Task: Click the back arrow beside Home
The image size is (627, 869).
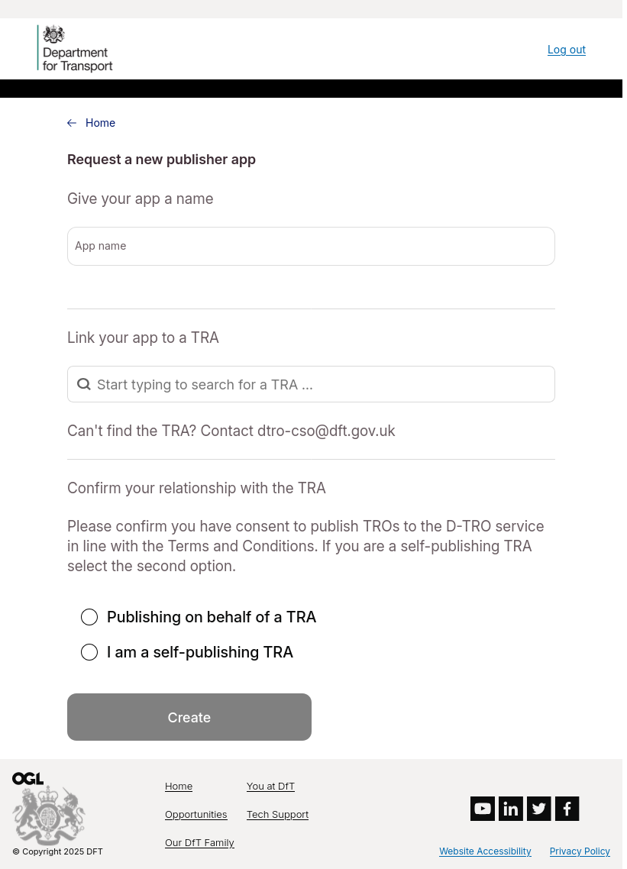Action: (x=72, y=123)
